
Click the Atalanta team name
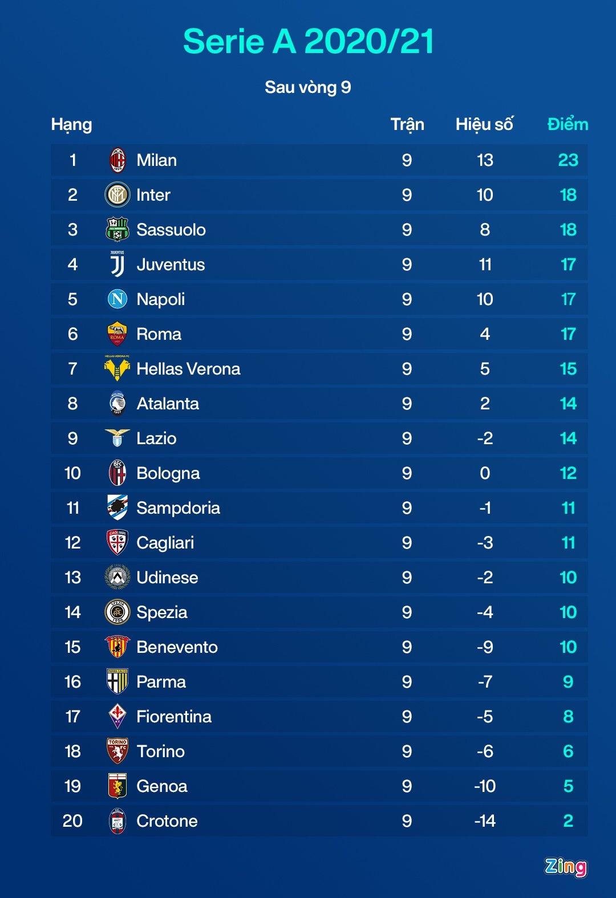[168, 404]
